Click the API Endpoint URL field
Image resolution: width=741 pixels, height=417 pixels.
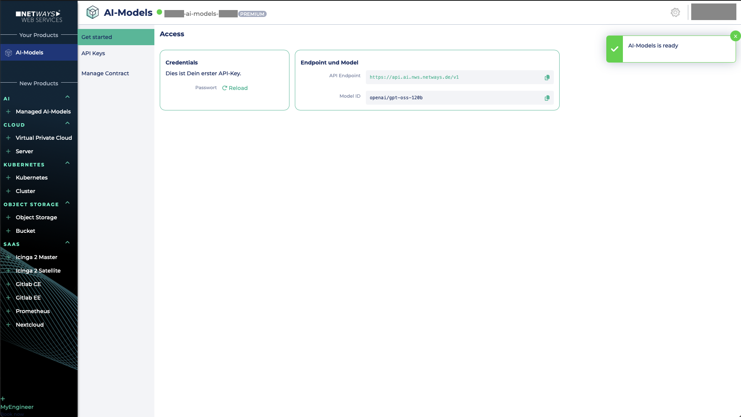pyautogui.click(x=460, y=77)
